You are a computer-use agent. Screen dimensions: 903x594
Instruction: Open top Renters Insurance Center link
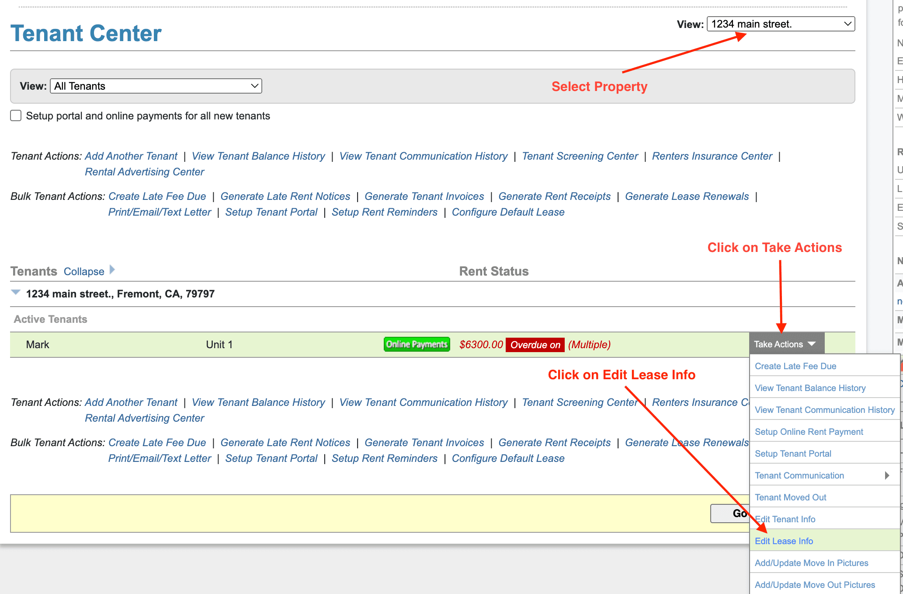pyautogui.click(x=712, y=156)
